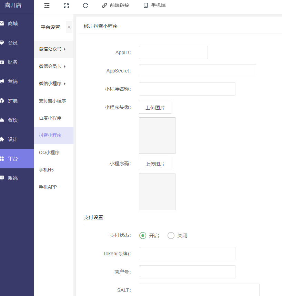Focus the 商户号 input field
Viewport: 282px width, 296px height.
click(187, 272)
